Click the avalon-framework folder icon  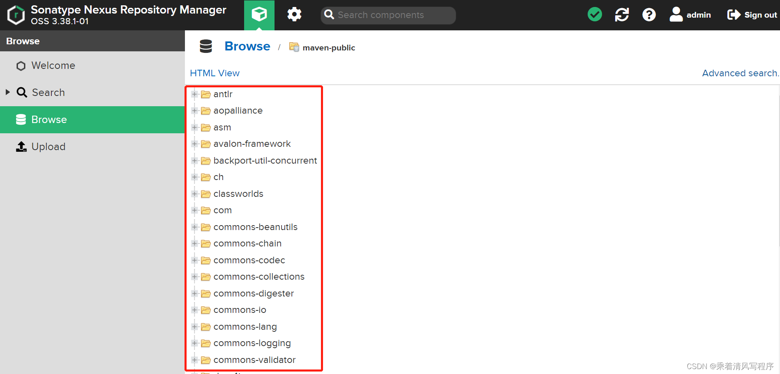tap(206, 144)
